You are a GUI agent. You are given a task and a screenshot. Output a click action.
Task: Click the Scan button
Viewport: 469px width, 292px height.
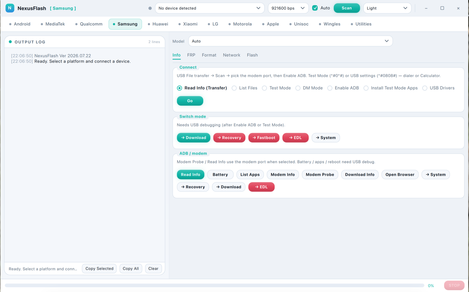[x=347, y=8]
